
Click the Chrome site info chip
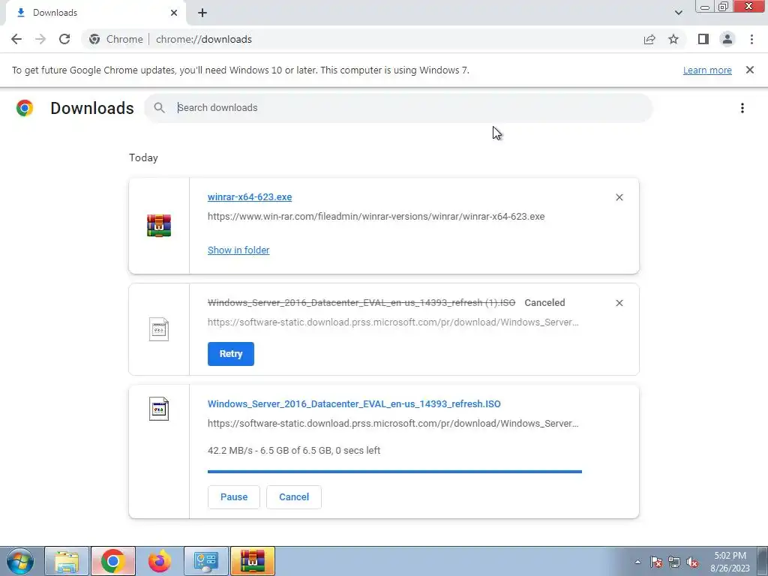(x=116, y=39)
